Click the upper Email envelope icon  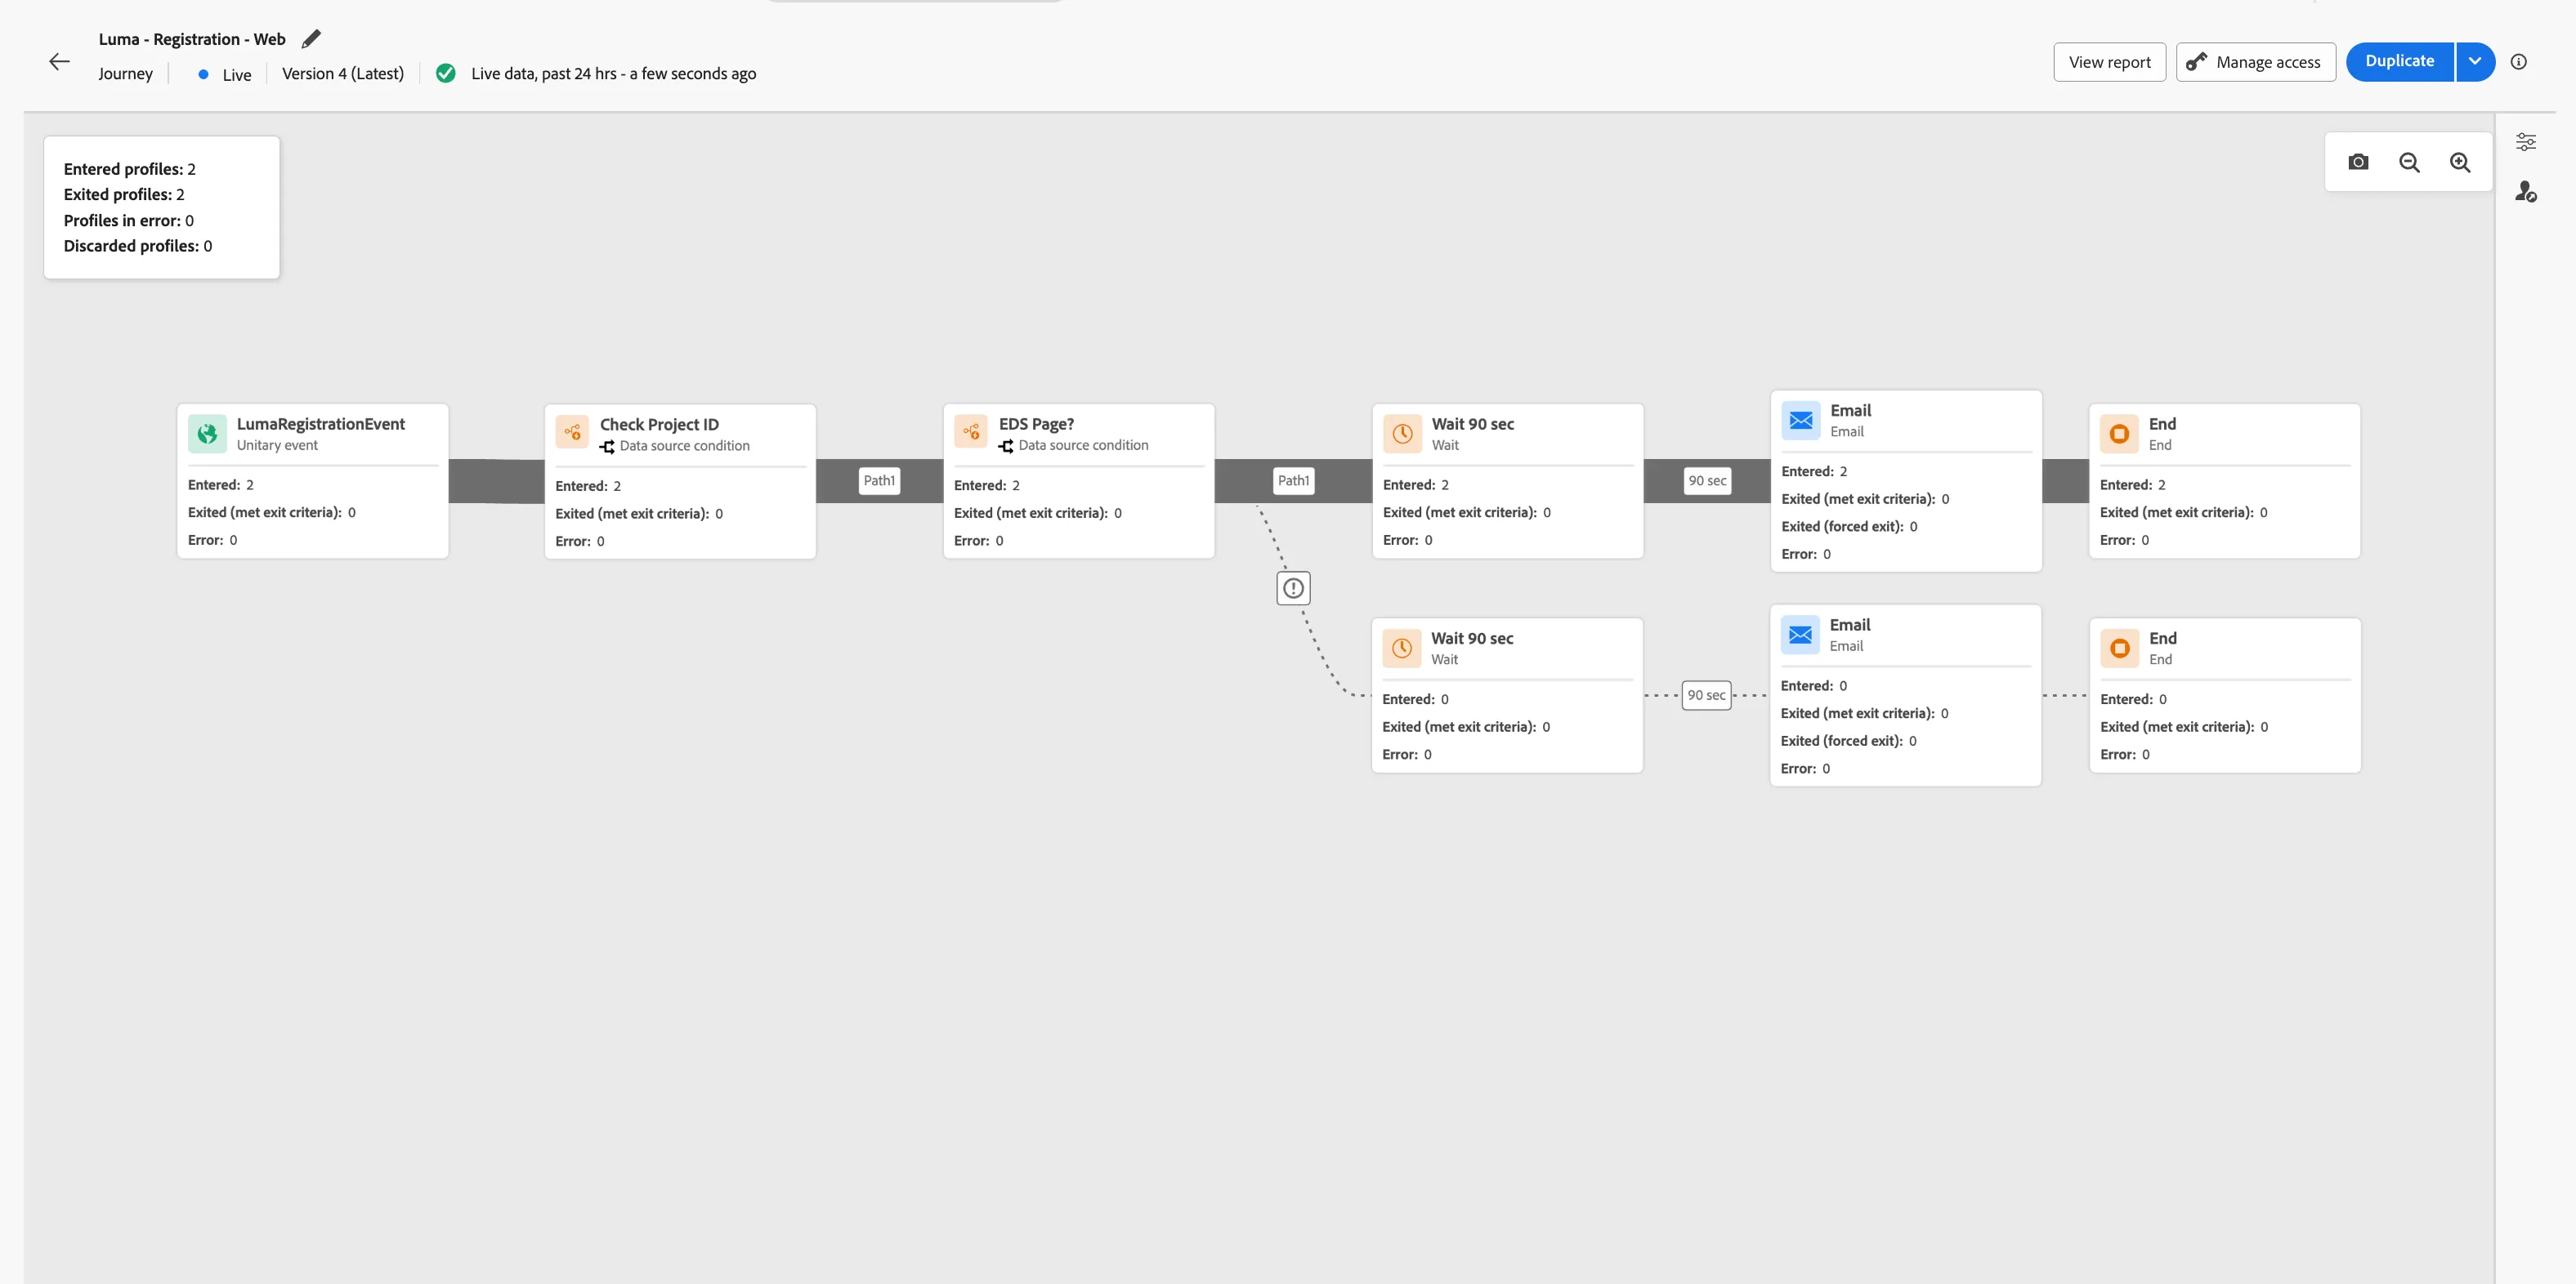(1800, 420)
